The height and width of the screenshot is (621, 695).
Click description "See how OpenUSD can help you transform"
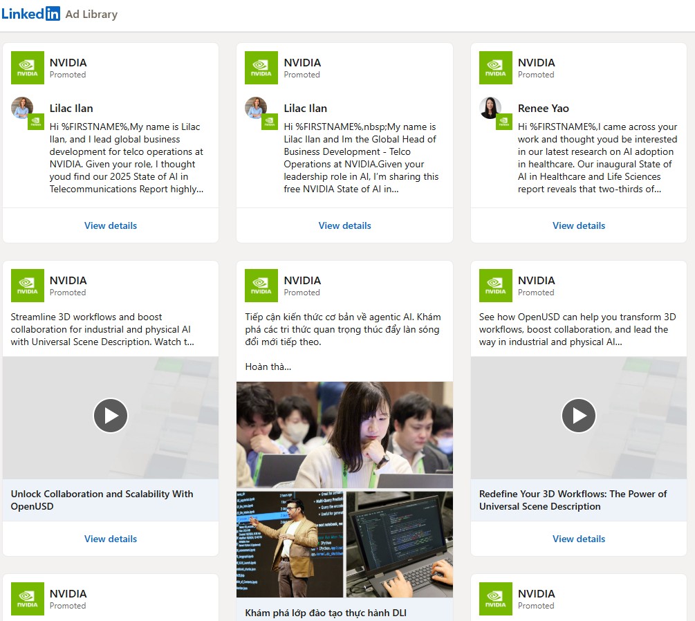tap(577, 329)
